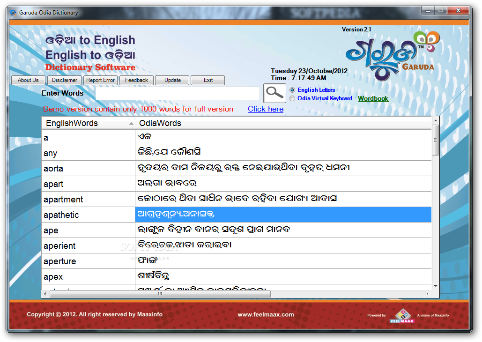Screen dimensions: 482x342
Task: Click the Version 2.1 label
Action: [x=356, y=30]
